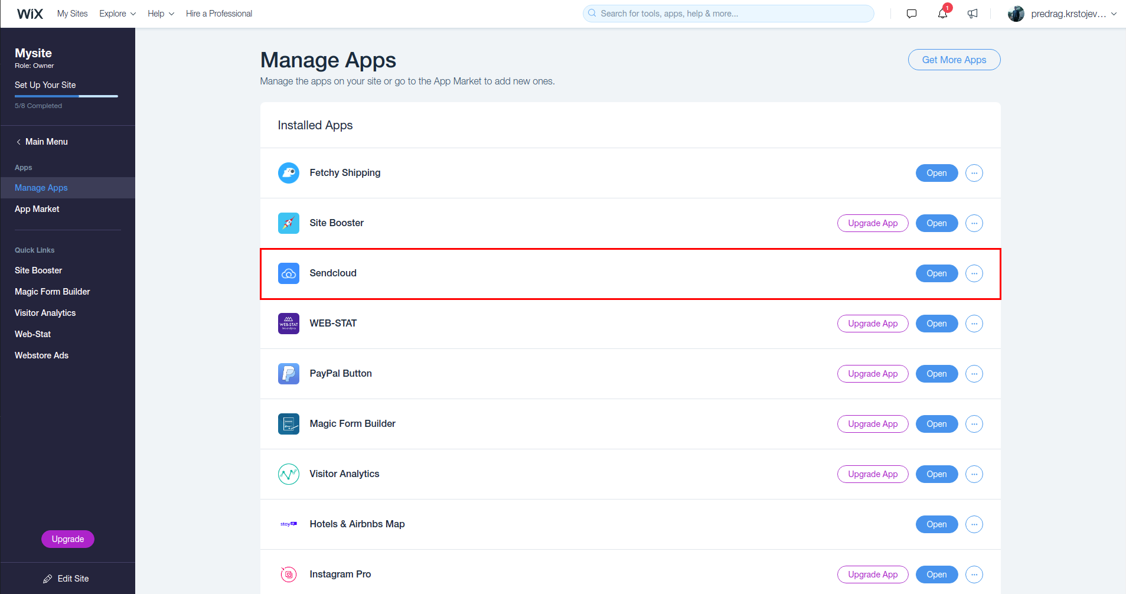Upgrade the Site Booster app
Image resolution: width=1126 pixels, height=594 pixels.
(x=873, y=223)
